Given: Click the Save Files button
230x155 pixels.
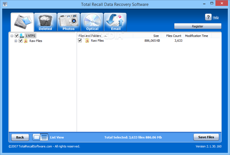Looking at the screenshot, I should click(x=206, y=137).
